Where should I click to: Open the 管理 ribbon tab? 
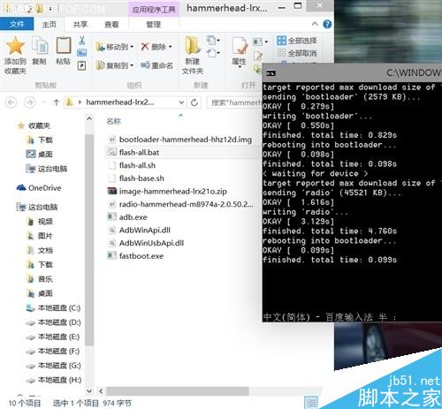tap(154, 24)
